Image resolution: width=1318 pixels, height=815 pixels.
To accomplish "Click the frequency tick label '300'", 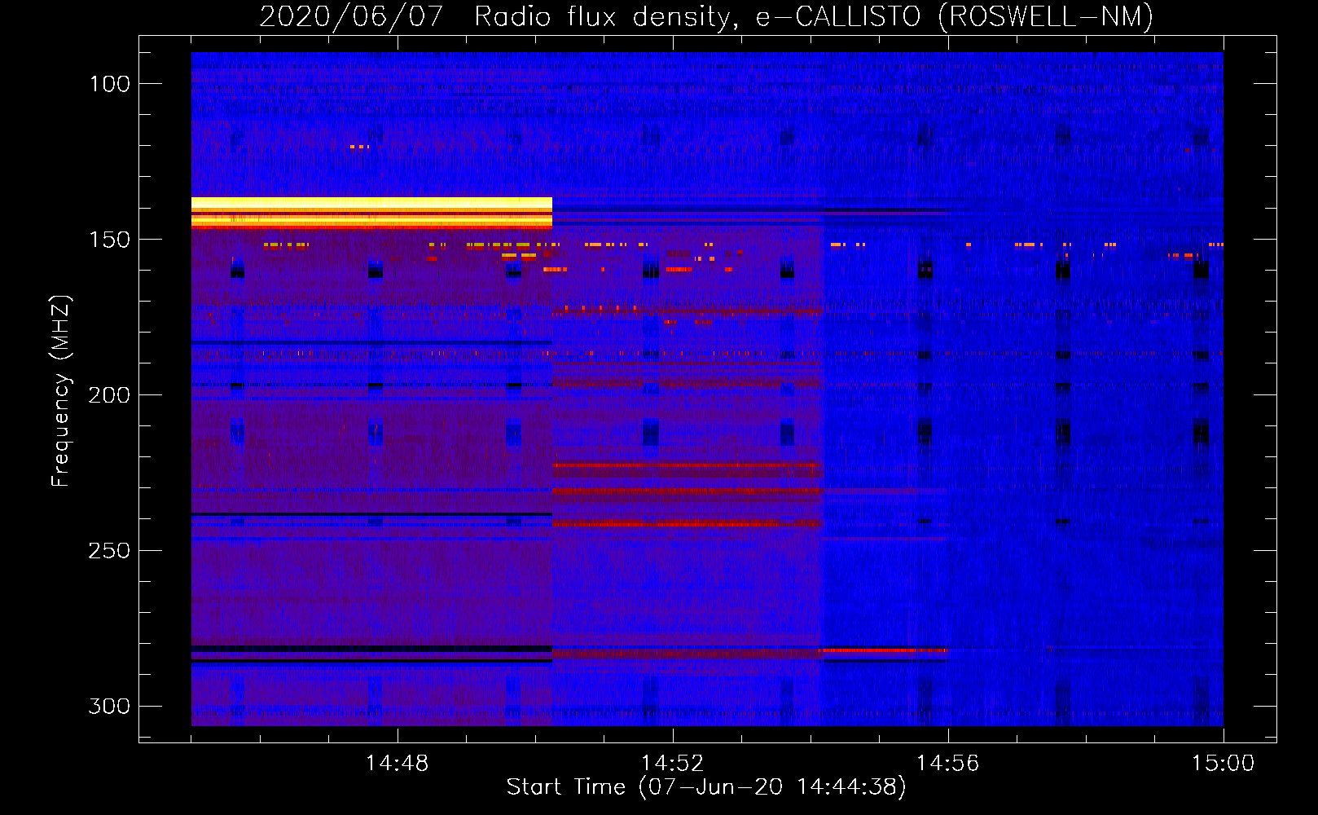I will coord(109,706).
